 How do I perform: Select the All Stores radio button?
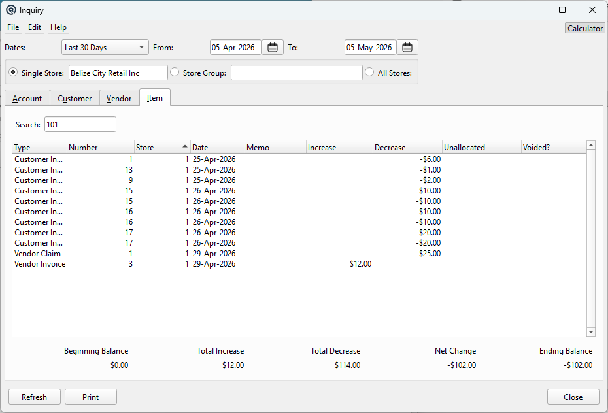pos(369,72)
